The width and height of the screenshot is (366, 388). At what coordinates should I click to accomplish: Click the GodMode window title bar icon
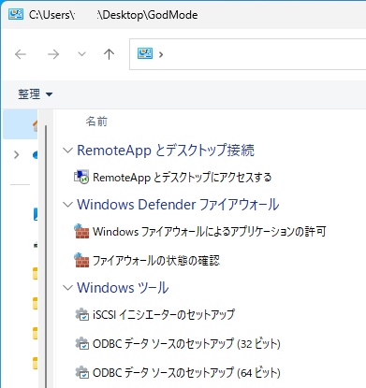click(16, 14)
